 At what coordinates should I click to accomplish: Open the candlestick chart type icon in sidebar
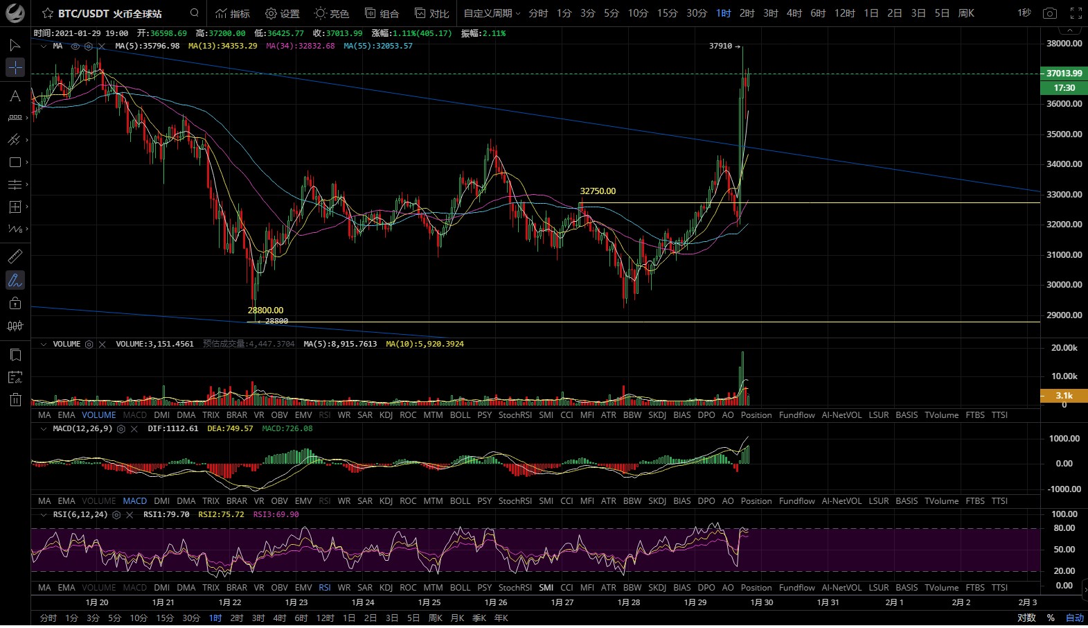coord(15,326)
